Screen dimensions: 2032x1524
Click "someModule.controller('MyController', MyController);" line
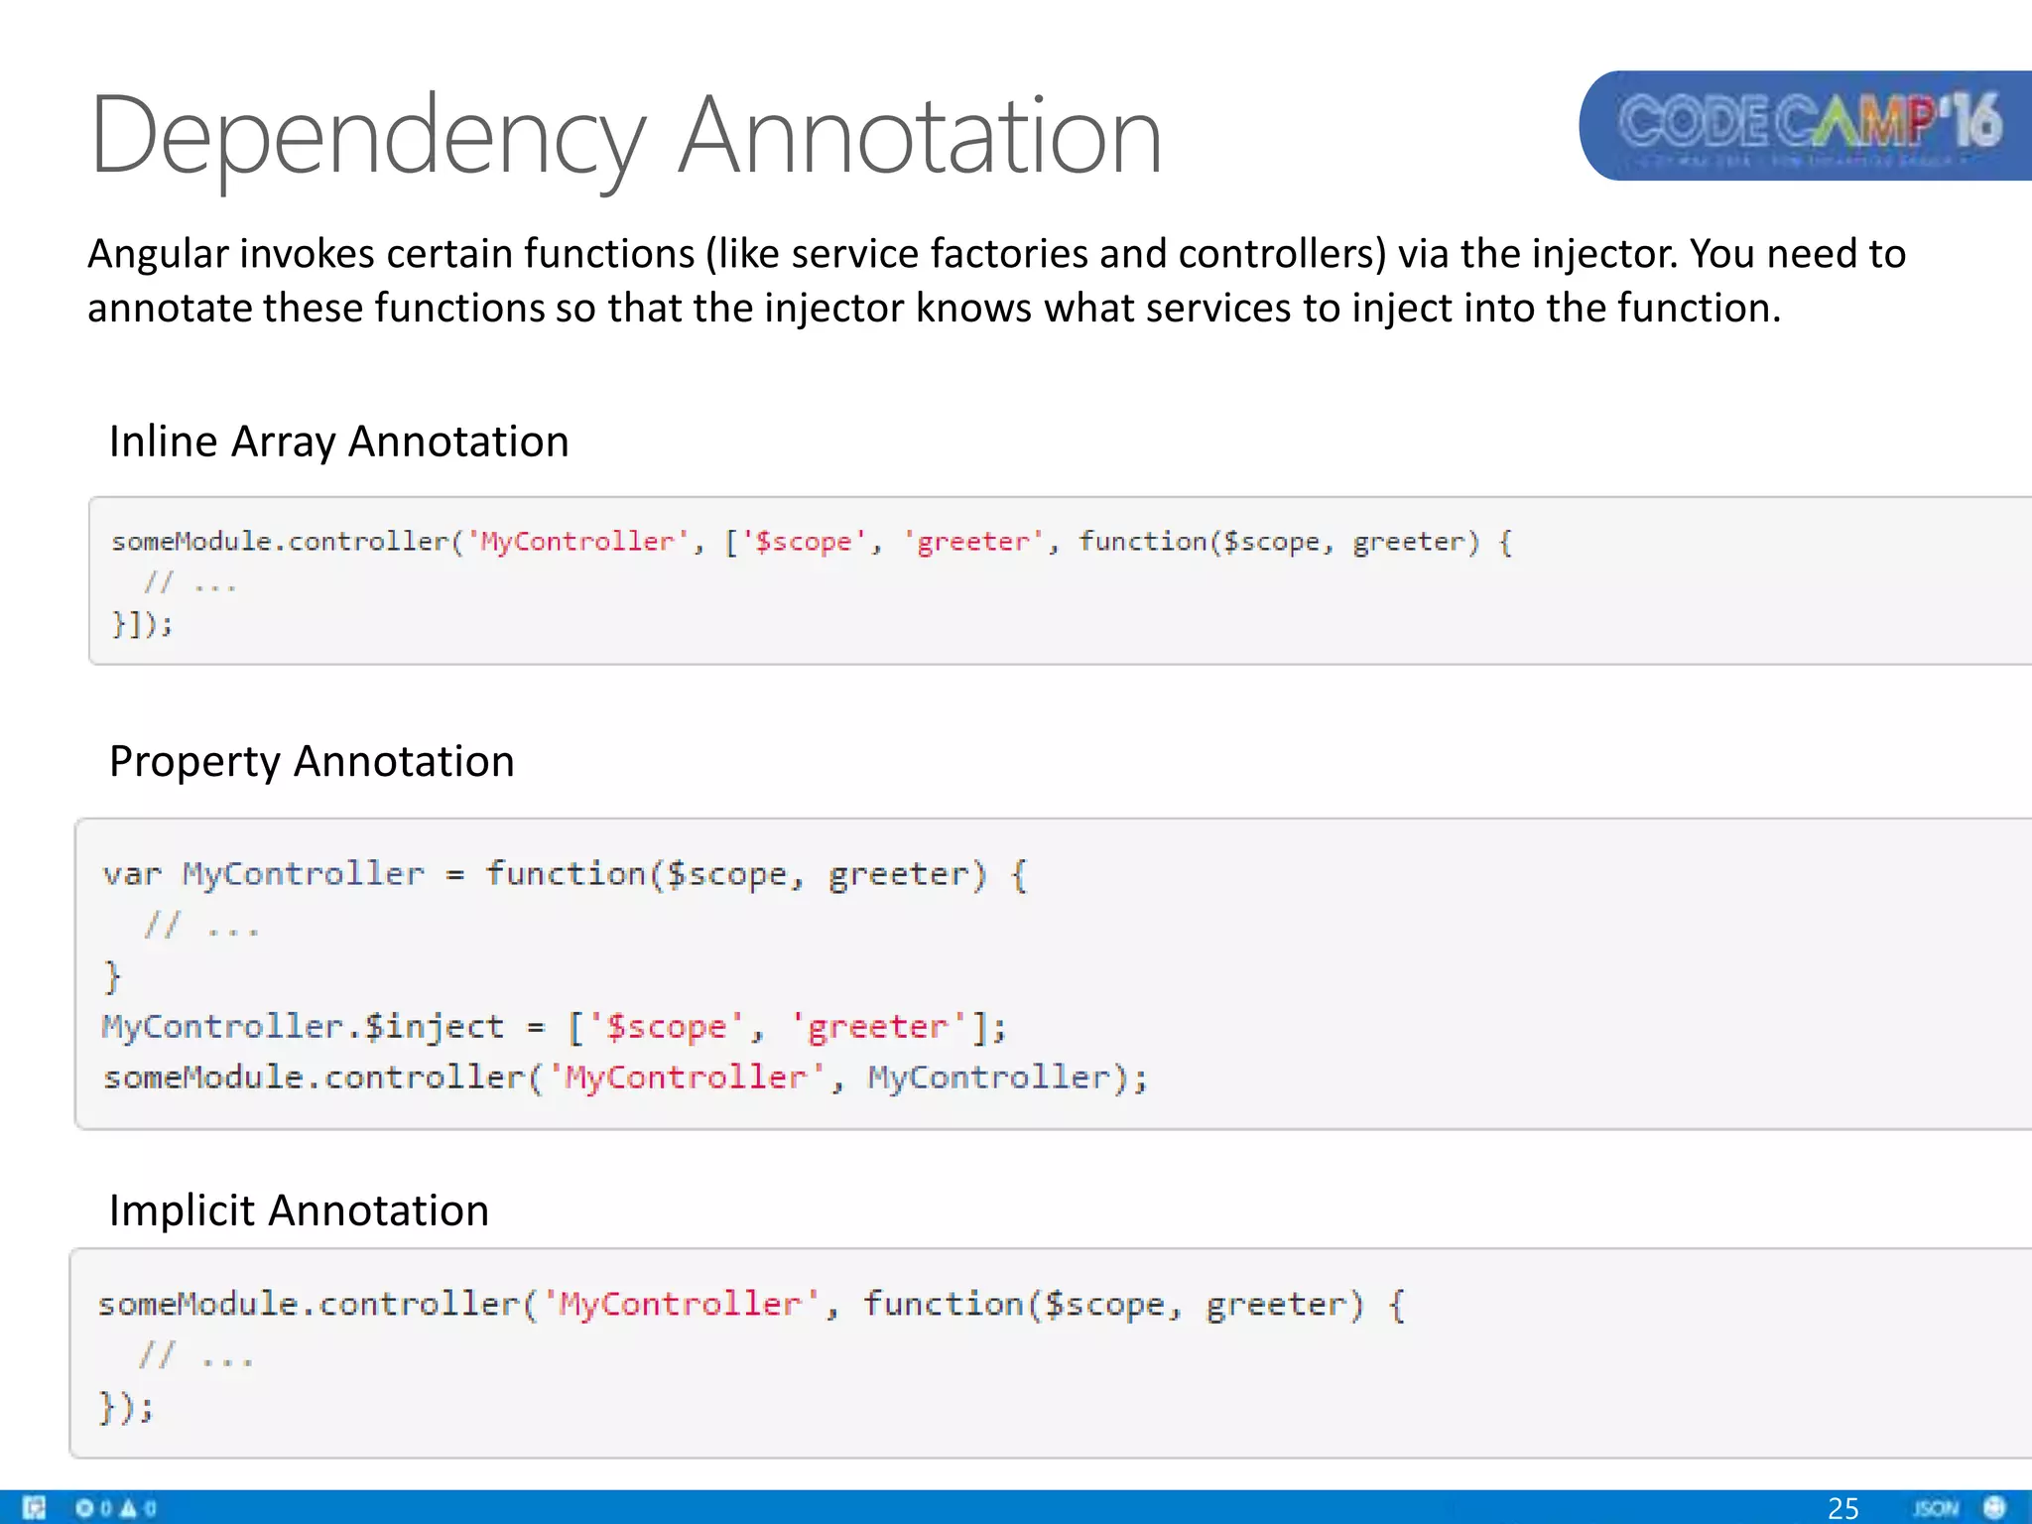tap(625, 1078)
